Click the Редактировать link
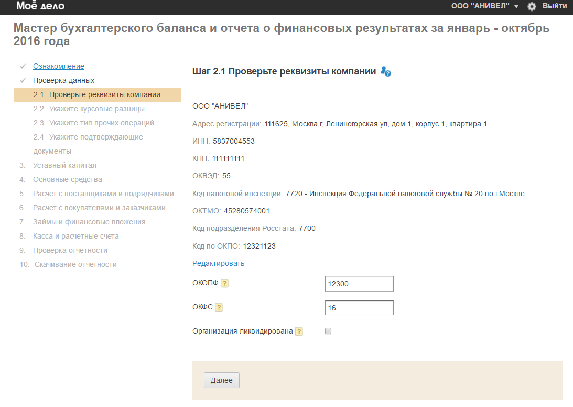The width and height of the screenshot is (573, 407). click(218, 263)
